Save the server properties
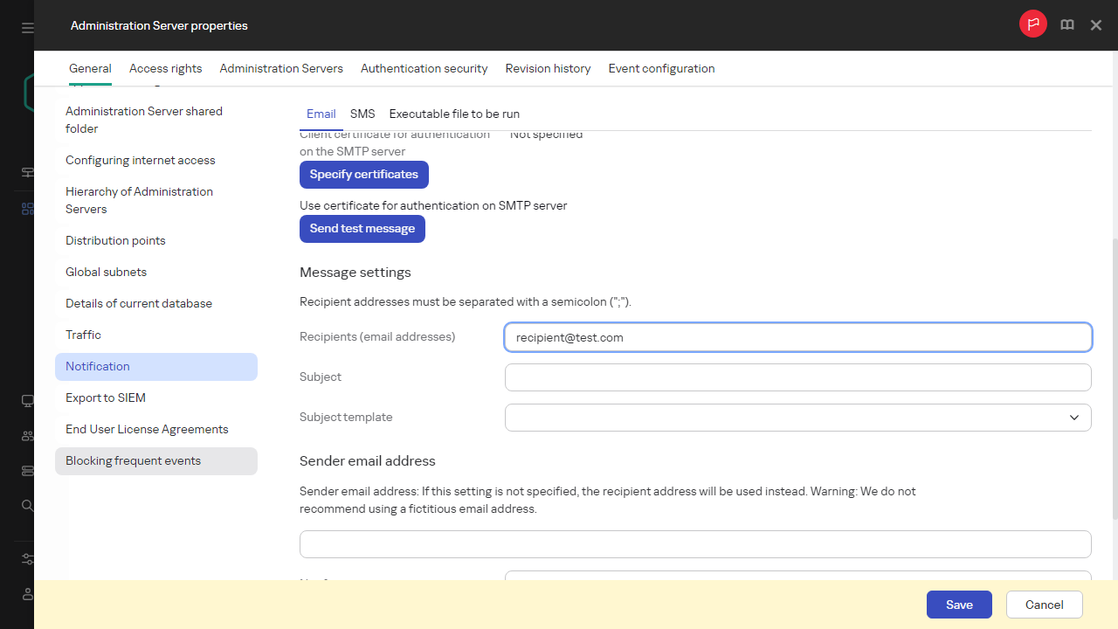Viewport: 1118px width, 629px height. coord(958,605)
